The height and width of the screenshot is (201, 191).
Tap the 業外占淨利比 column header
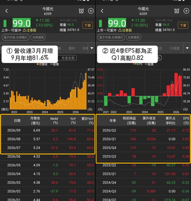(170, 121)
